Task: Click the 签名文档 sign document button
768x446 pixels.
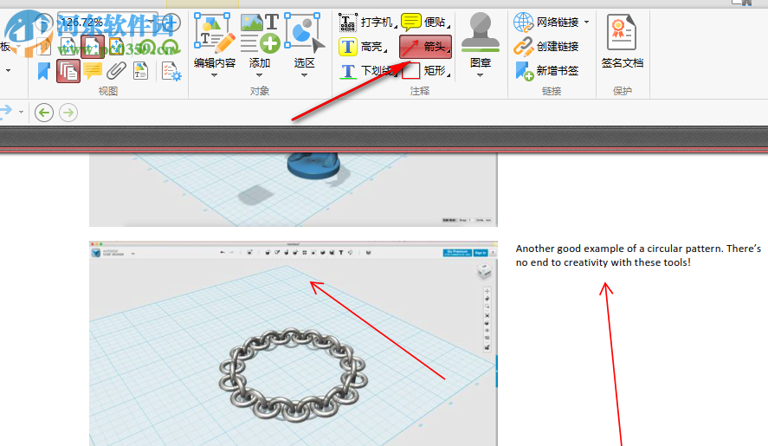Action: 622,42
